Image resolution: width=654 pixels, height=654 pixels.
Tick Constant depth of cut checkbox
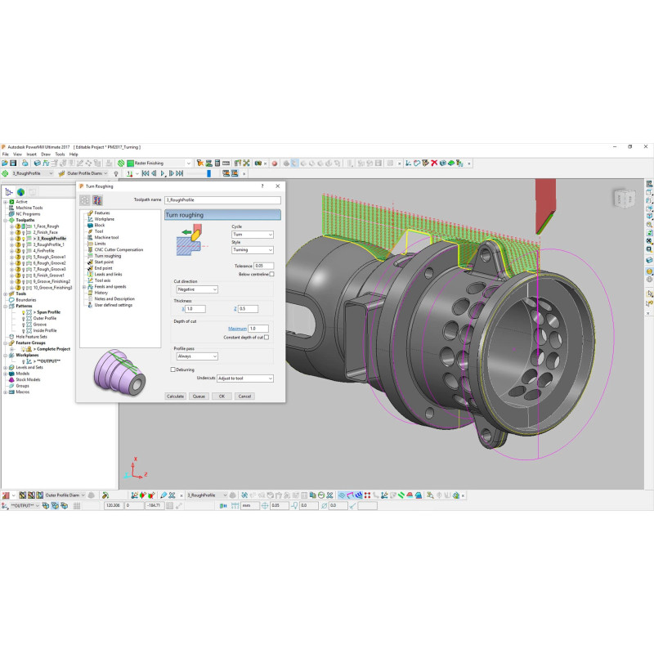click(x=267, y=337)
